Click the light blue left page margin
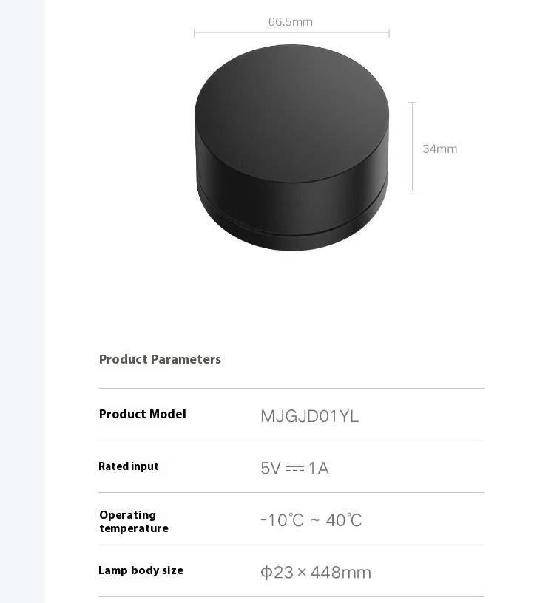The width and height of the screenshot is (554, 603). coord(22,301)
